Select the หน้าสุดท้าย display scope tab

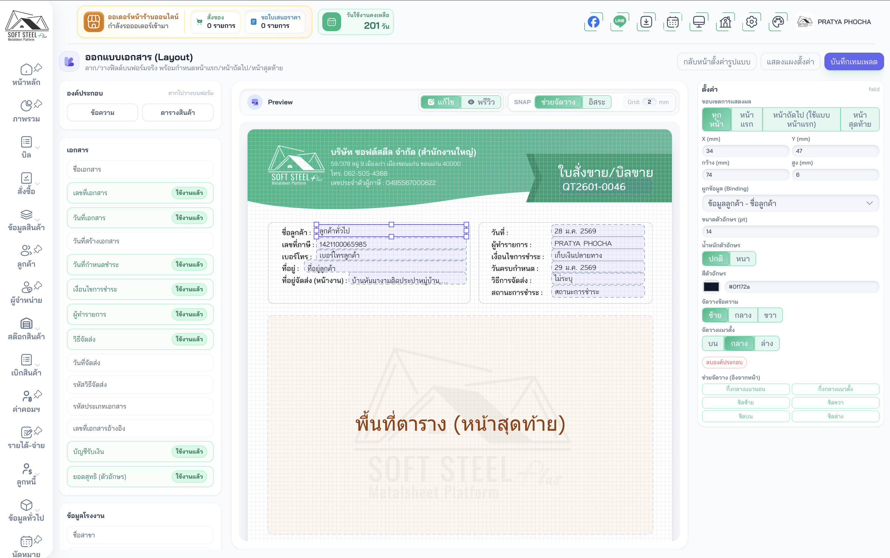(860, 120)
